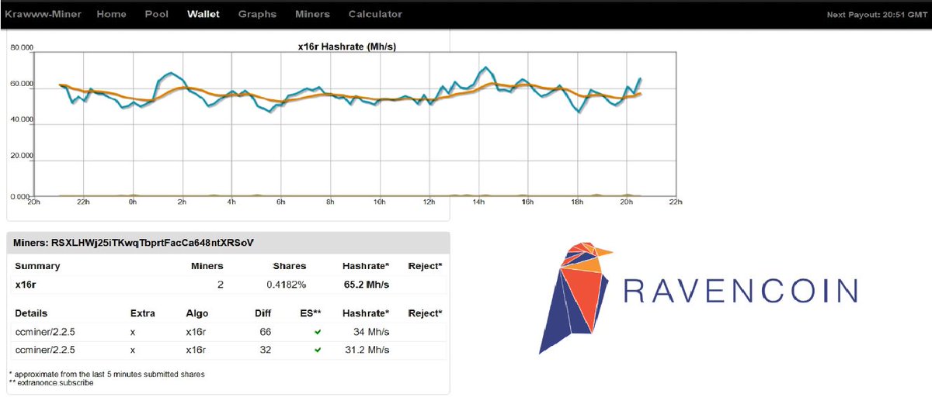The width and height of the screenshot is (932, 418).
Task: Click the RAVENCOIN wordmark
Action: (741, 291)
